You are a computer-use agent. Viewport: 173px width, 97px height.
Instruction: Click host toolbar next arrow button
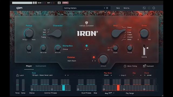36,3
